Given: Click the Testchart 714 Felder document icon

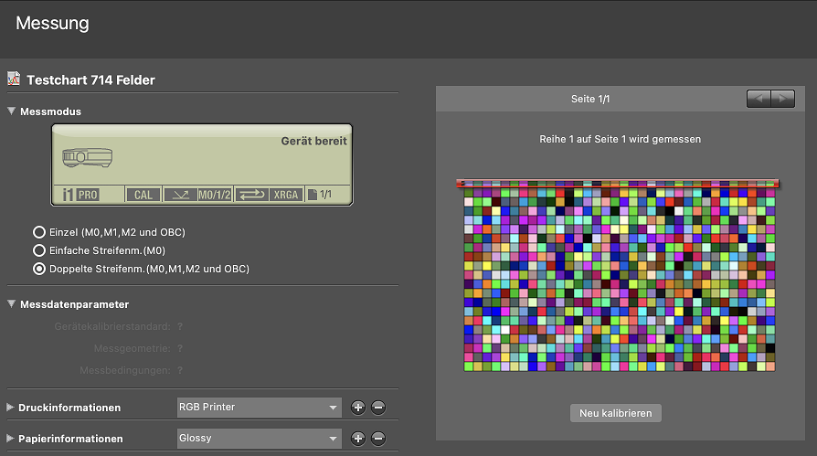Looking at the screenshot, I should click(14, 79).
